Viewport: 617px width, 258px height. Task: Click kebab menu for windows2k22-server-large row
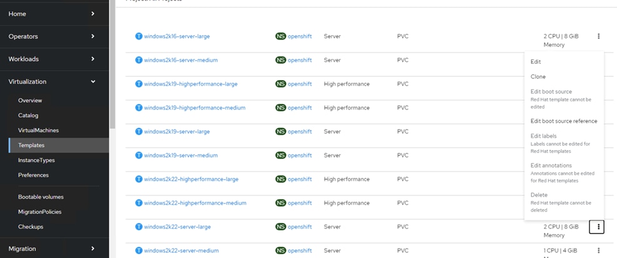[598, 227]
